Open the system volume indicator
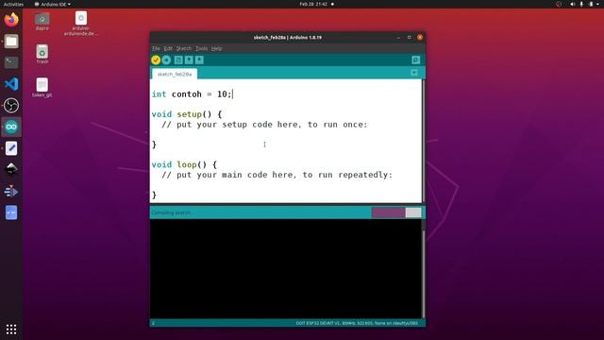Image resolution: width=604 pixels, height=340 pixels. click(x=573, y=4)
